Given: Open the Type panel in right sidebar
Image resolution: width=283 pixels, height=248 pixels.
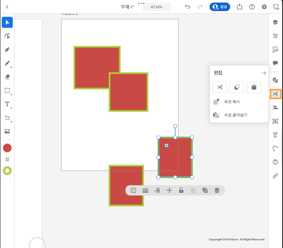Looking at the screenshot, I should pyautogui.click(x=275, y=135).
